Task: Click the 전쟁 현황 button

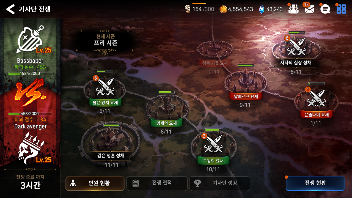Action: tap(315, 183)
